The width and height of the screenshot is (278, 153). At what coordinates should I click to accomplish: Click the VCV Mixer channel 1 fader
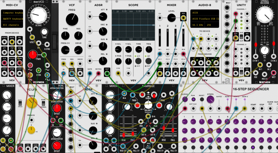coord(160,37)
